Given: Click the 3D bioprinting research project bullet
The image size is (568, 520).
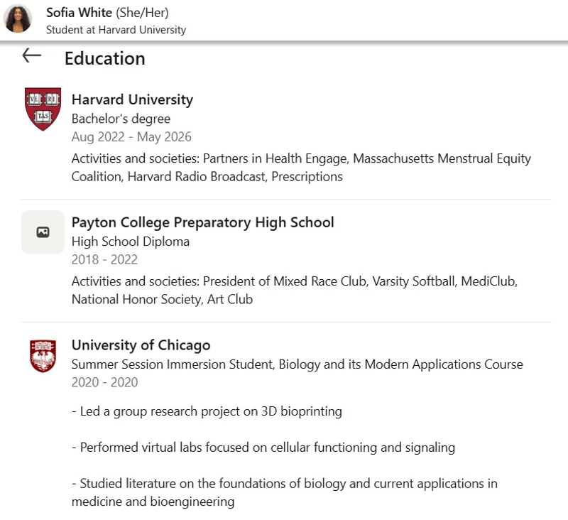Looking at the screenshot, I should [207, 411].
